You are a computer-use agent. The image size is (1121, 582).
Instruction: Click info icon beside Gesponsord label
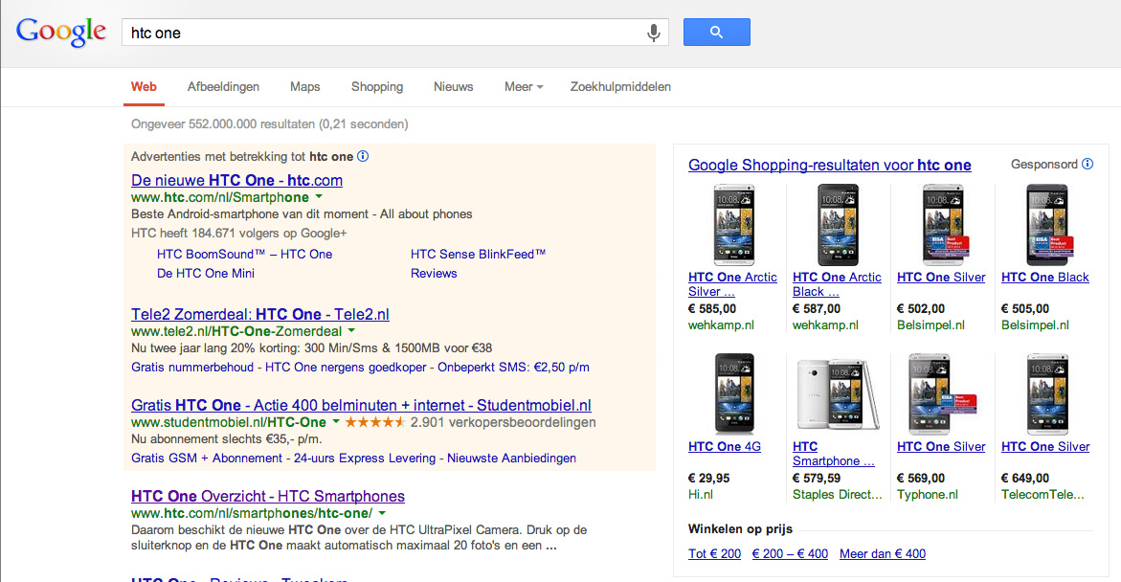click(x=1087, y=165)
